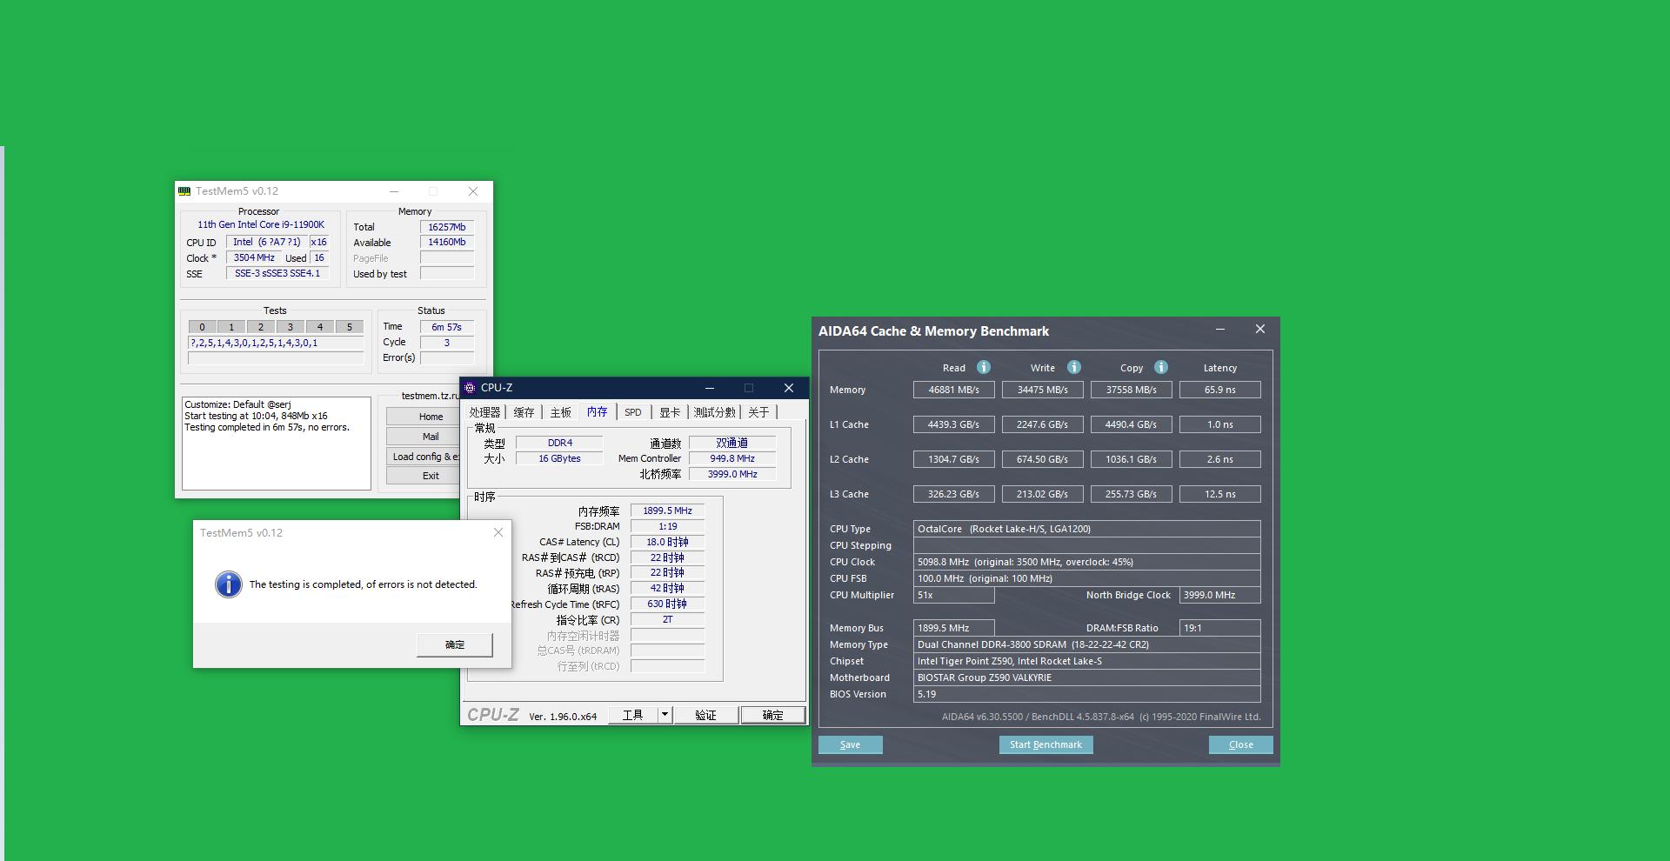Viewport: 1670px width, 861px height.
Task: Click test number 3 box in TestMem5
Action: coord(291,327)
